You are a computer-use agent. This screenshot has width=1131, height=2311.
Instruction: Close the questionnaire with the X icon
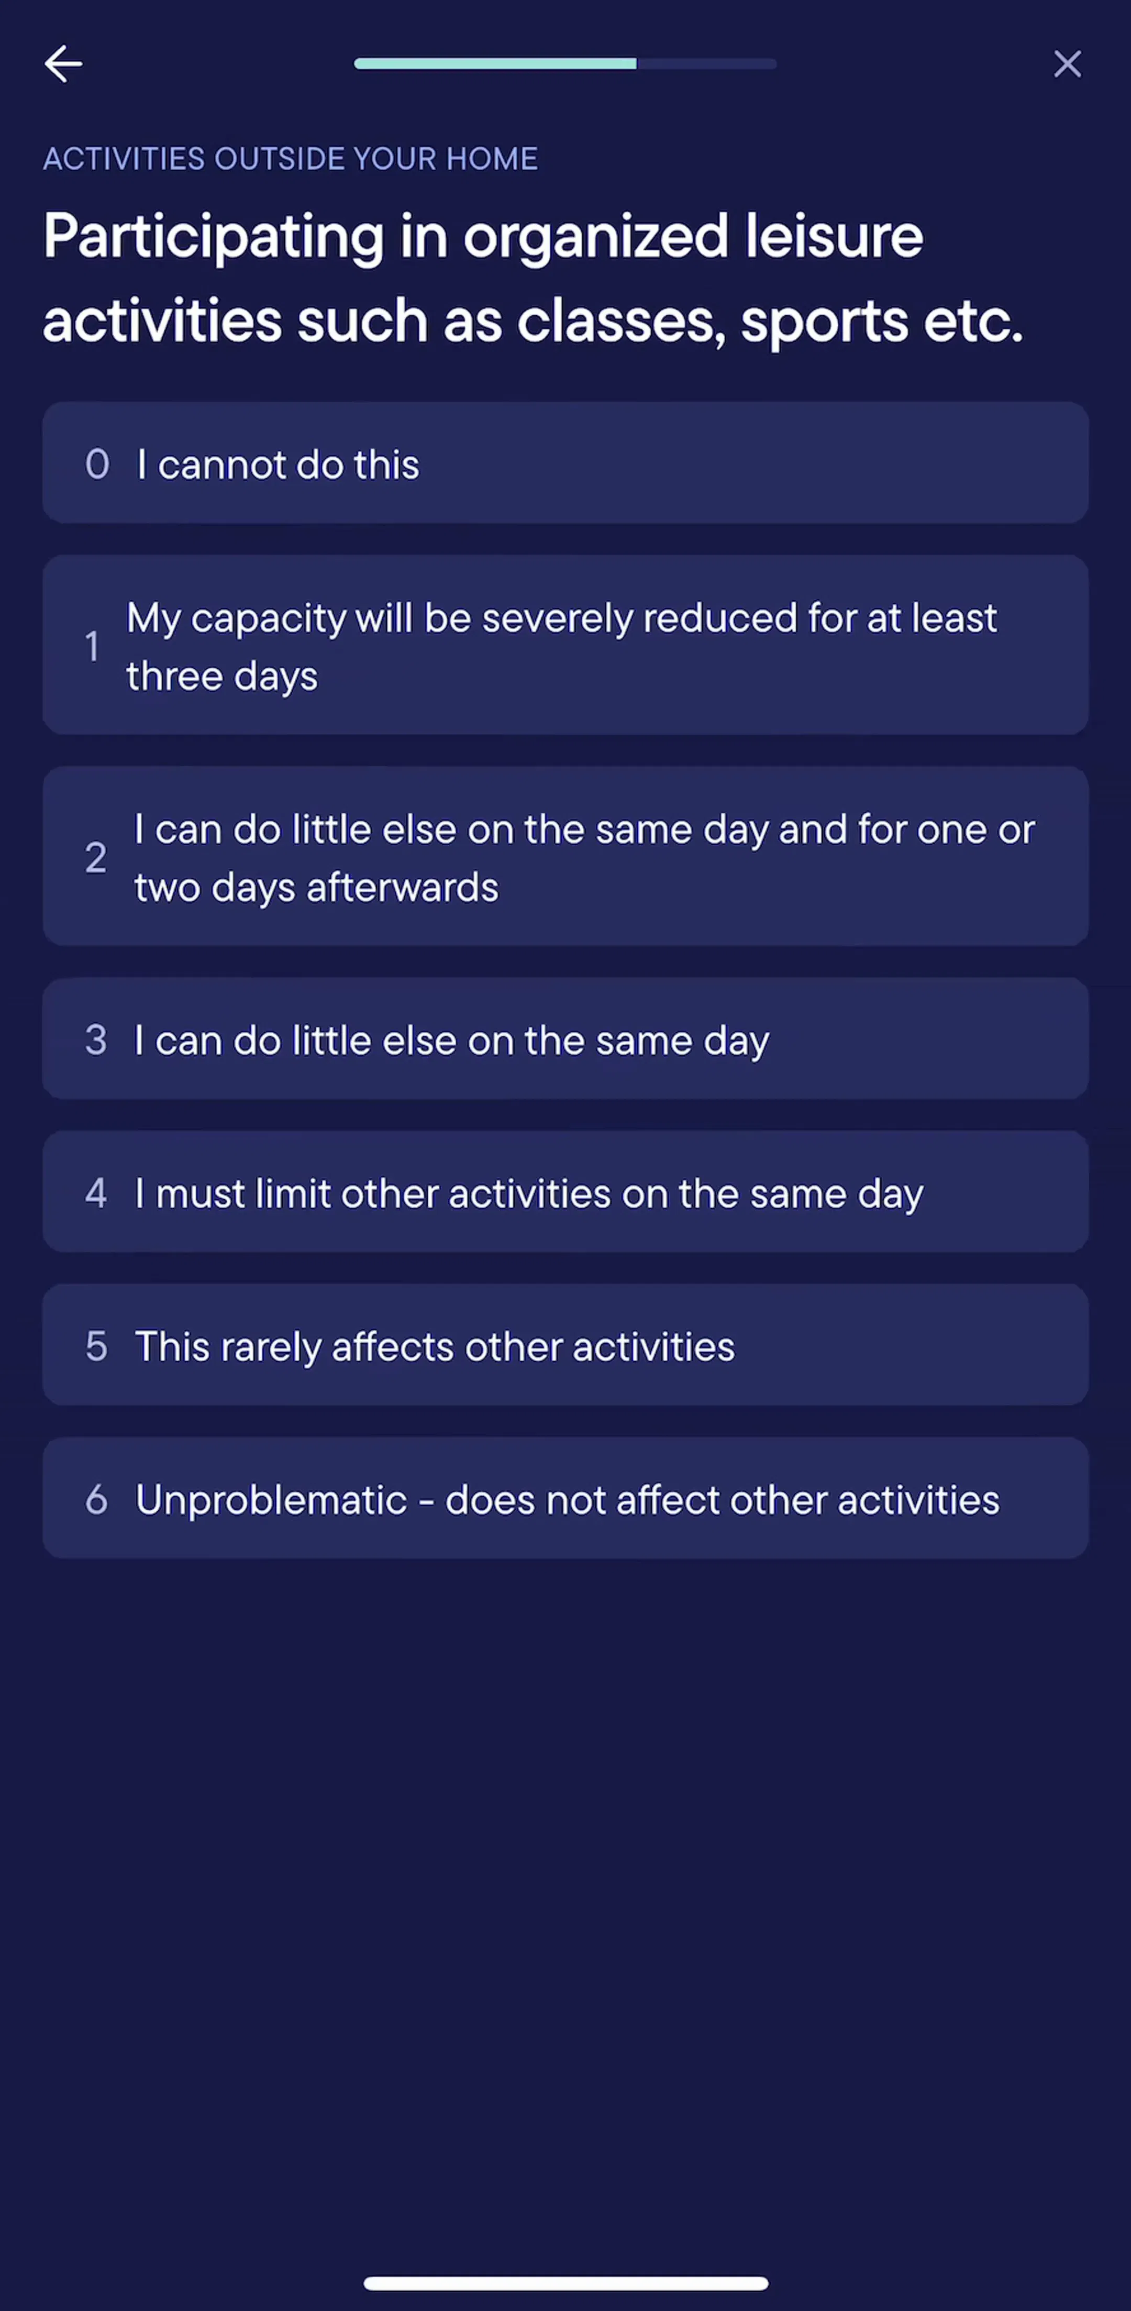[1067, 64]
